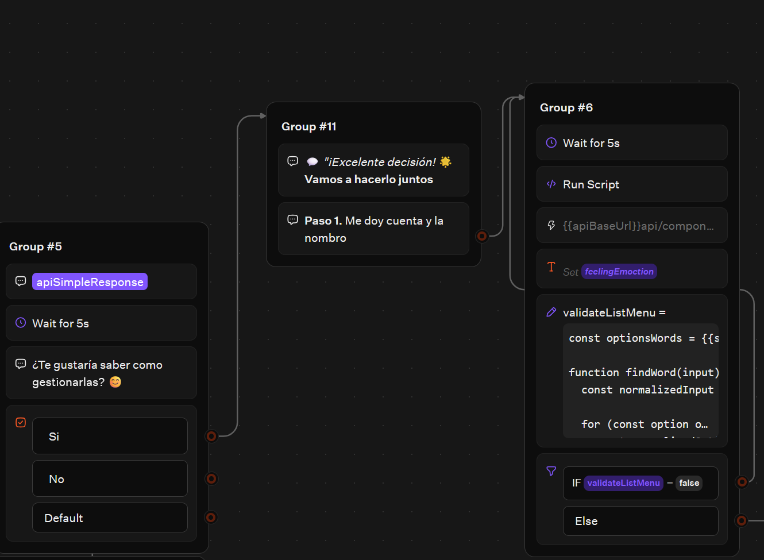Open the Wait for 5s block in Group #5
The width and height of the screenshot is (764, 560).
[x=101, y=323]
